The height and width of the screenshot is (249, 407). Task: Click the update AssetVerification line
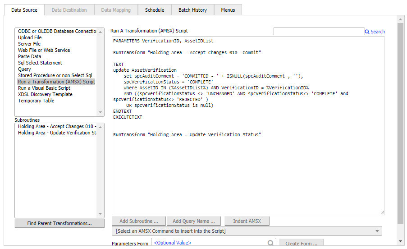click(x=145, y=70)
